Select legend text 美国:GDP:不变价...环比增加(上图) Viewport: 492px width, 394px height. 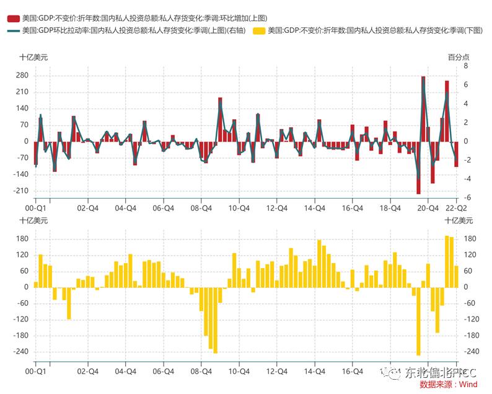pyautogui.click(x=144, y=18)
